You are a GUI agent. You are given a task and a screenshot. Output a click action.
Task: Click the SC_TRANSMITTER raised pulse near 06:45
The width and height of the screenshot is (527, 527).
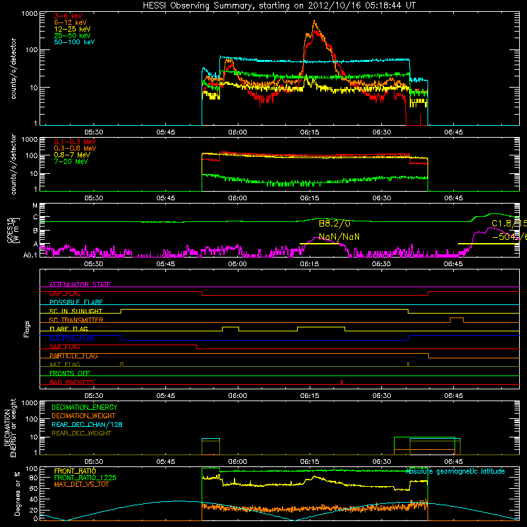click(457, 318)
